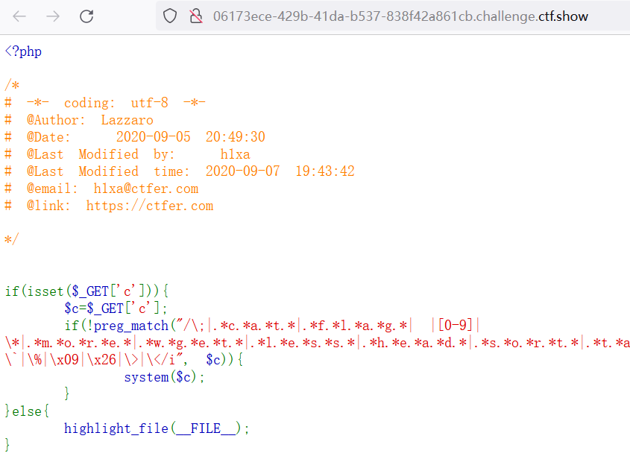
Task: Click the '.*m.*o.*r.*e.*' regex segment
Action: coord(79,343)
